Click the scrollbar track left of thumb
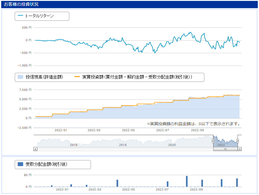Image resolution: width=259 pixels, height=195 pixels. click(125, 149)
